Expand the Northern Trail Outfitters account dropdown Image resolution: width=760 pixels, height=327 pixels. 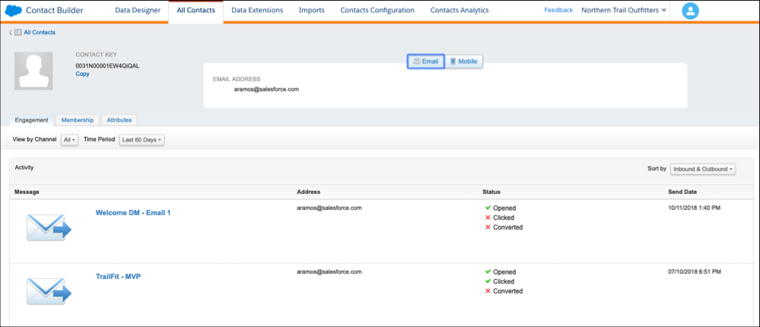coord(624,10)
